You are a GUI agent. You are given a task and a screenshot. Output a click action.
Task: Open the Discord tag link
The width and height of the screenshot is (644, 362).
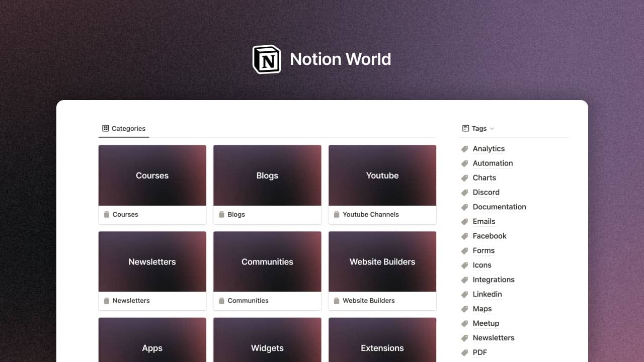tap(486, 193)
